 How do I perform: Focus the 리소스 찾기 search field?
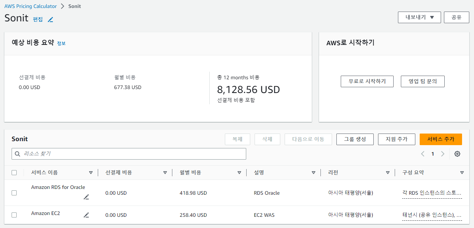129,154
